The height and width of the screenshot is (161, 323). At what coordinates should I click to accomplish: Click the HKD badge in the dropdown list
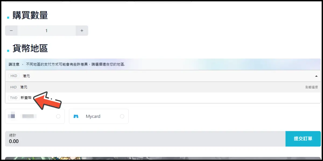coord(13,87)
